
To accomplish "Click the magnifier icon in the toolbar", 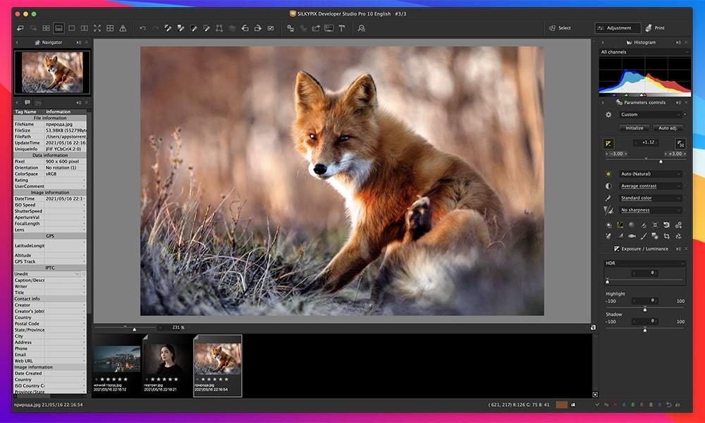I will pos(360,28).
